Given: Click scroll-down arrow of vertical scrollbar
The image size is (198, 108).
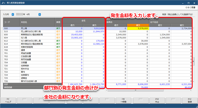Looking at the screenshot, I should pos(193,81).
